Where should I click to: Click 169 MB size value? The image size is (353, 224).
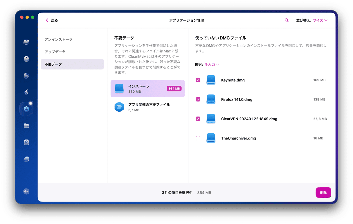[319, 80]
